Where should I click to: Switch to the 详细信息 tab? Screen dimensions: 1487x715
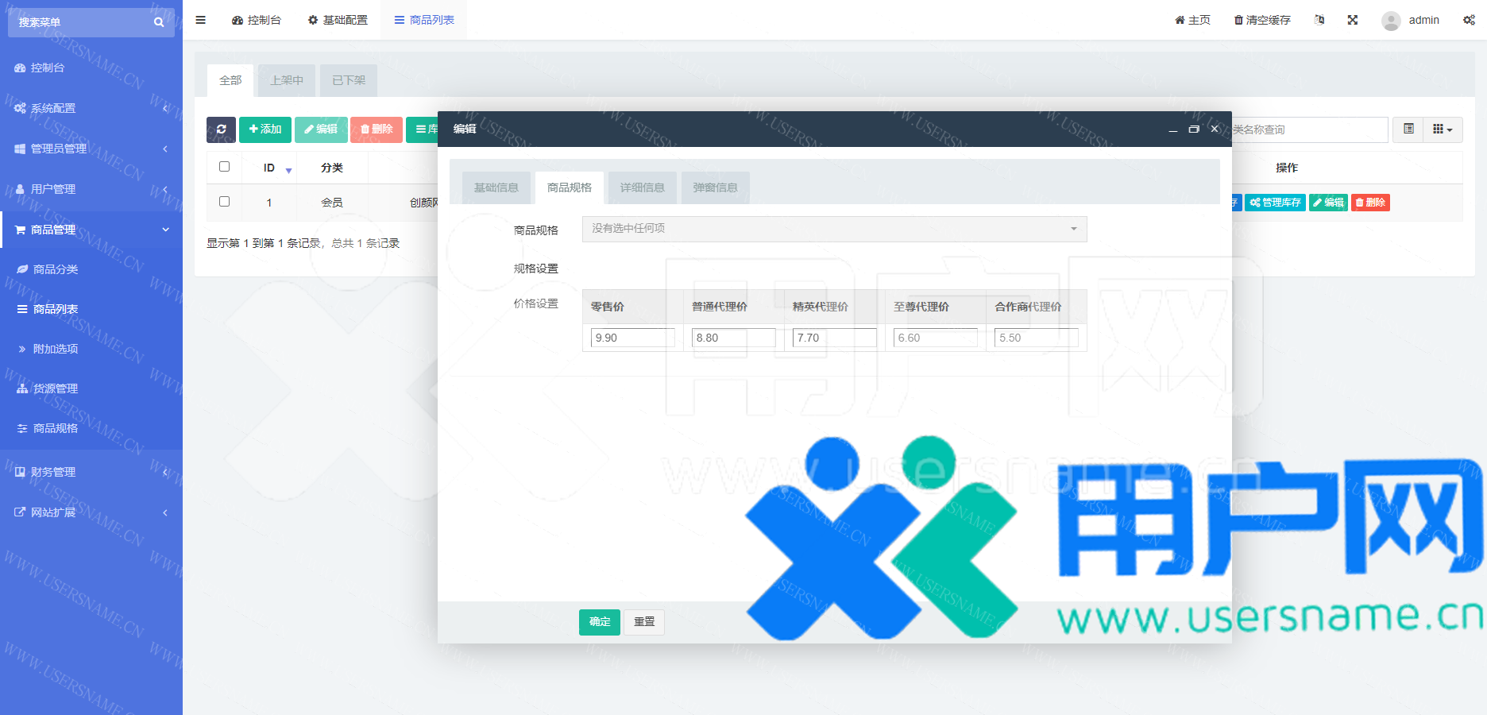click(x=642, y=188)
